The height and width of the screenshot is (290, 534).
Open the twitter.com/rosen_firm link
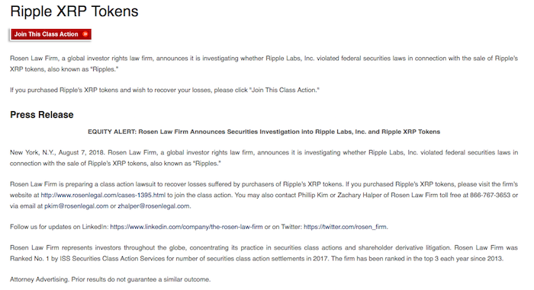345,227
